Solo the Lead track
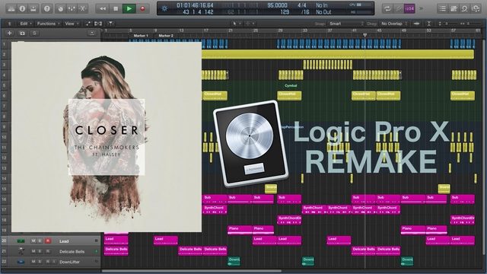Viewport: 487px width, 274px height. (x=40, y=241)
